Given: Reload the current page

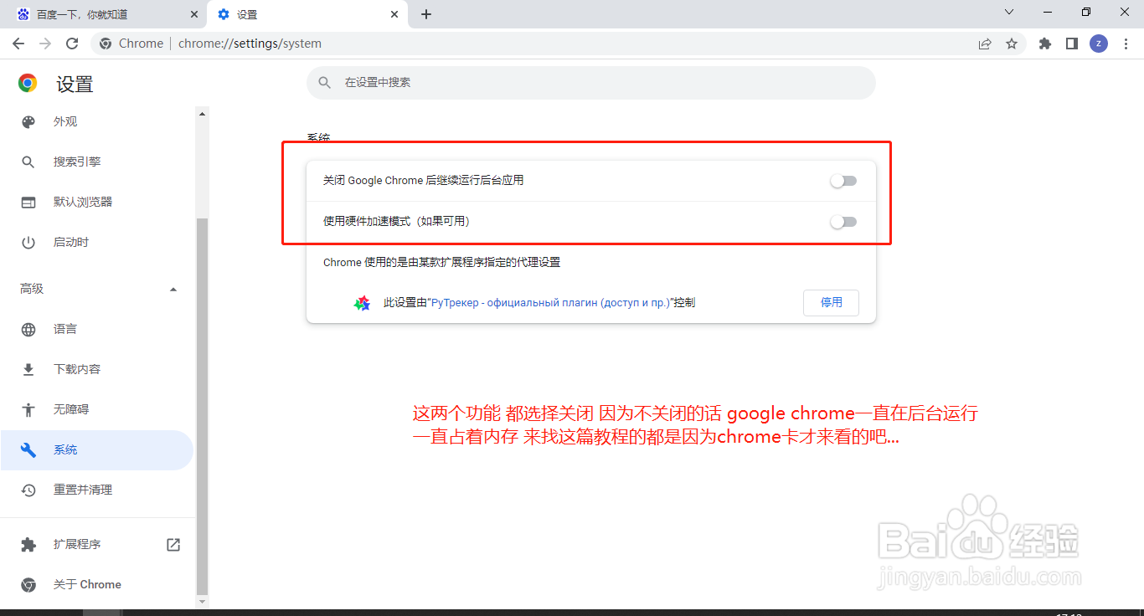Looking at the screenshot, I should click(x=72, y=44).
